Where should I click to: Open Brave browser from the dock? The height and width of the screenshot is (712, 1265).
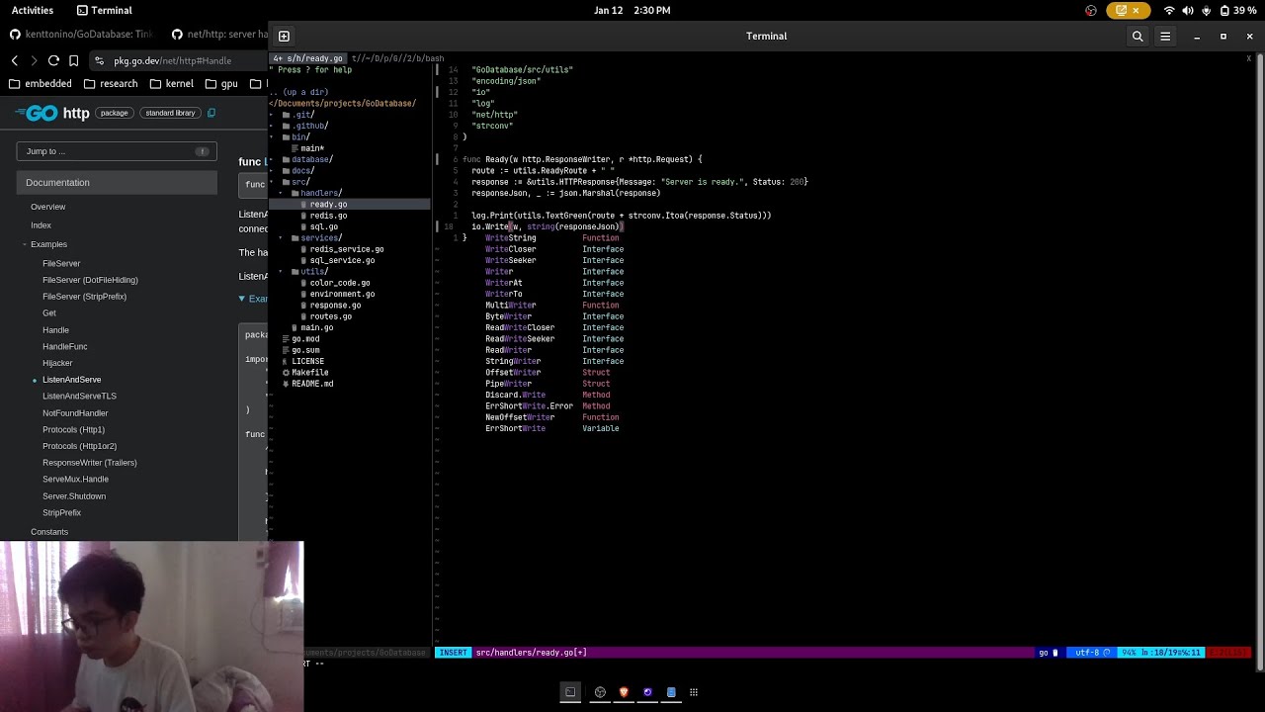pyautogui.click(x=624, y=692)
